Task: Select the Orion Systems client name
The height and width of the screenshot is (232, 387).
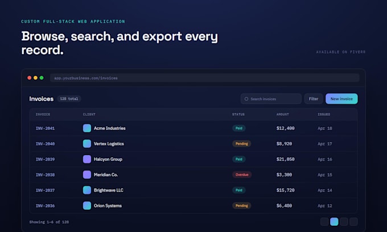Action: [108, 206]
